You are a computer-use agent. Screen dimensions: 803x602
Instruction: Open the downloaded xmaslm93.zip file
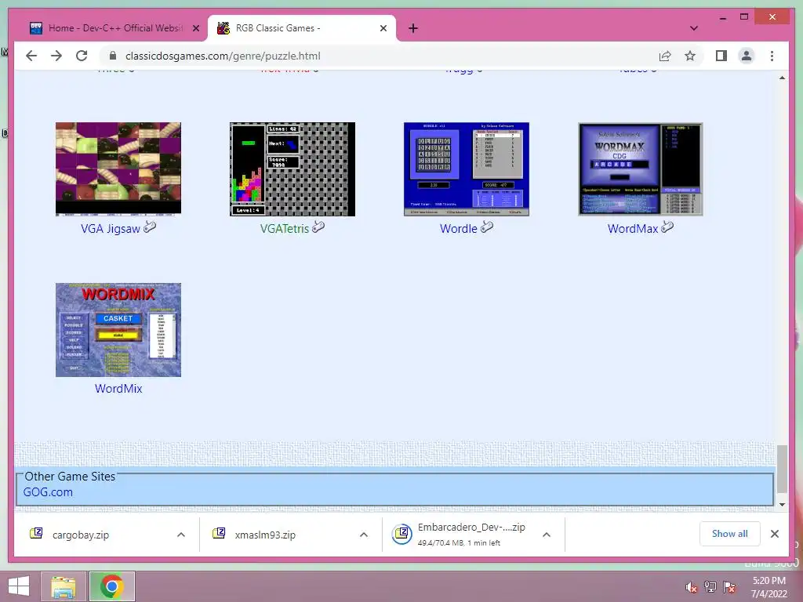[265, 535]
